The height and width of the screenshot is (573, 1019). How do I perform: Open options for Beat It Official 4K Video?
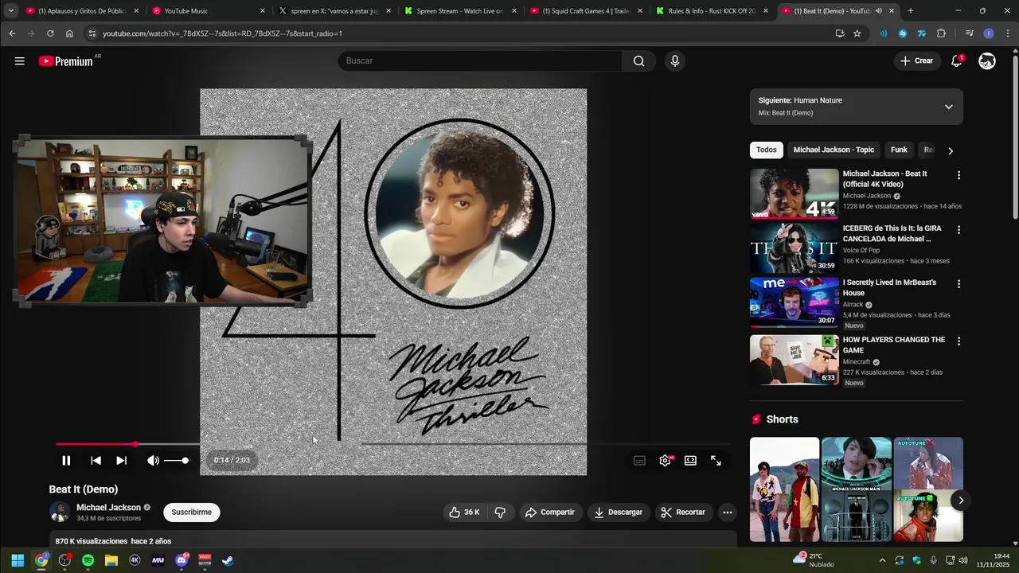coord(958,175)
